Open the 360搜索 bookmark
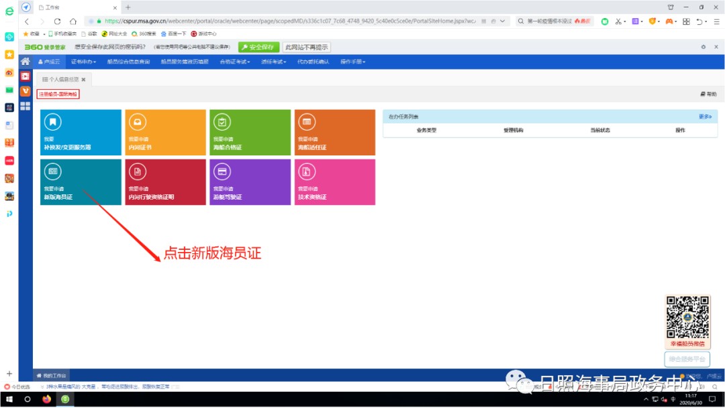 tap(144, 33)
